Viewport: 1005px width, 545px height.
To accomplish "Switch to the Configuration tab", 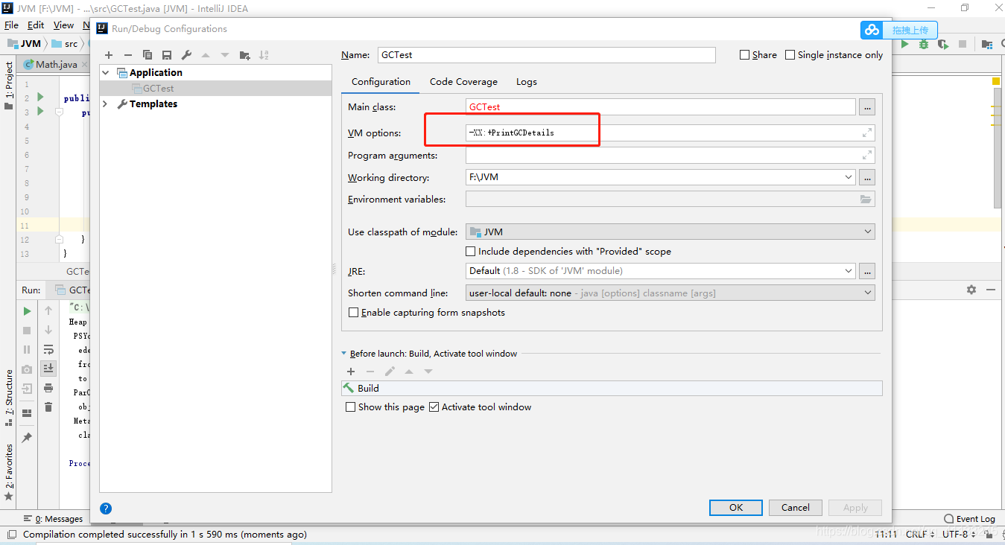I will click(x=381, y=82).
